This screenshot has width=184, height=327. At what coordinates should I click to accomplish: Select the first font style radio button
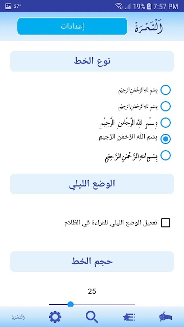tap(166, 90)
